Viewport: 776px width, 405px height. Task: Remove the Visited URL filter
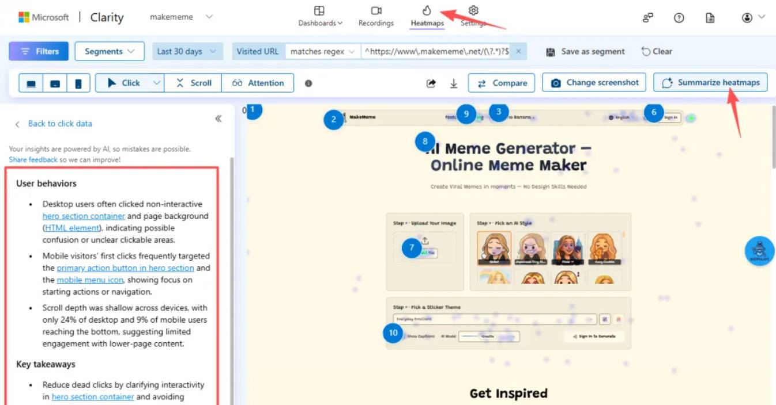click(518, 51)
